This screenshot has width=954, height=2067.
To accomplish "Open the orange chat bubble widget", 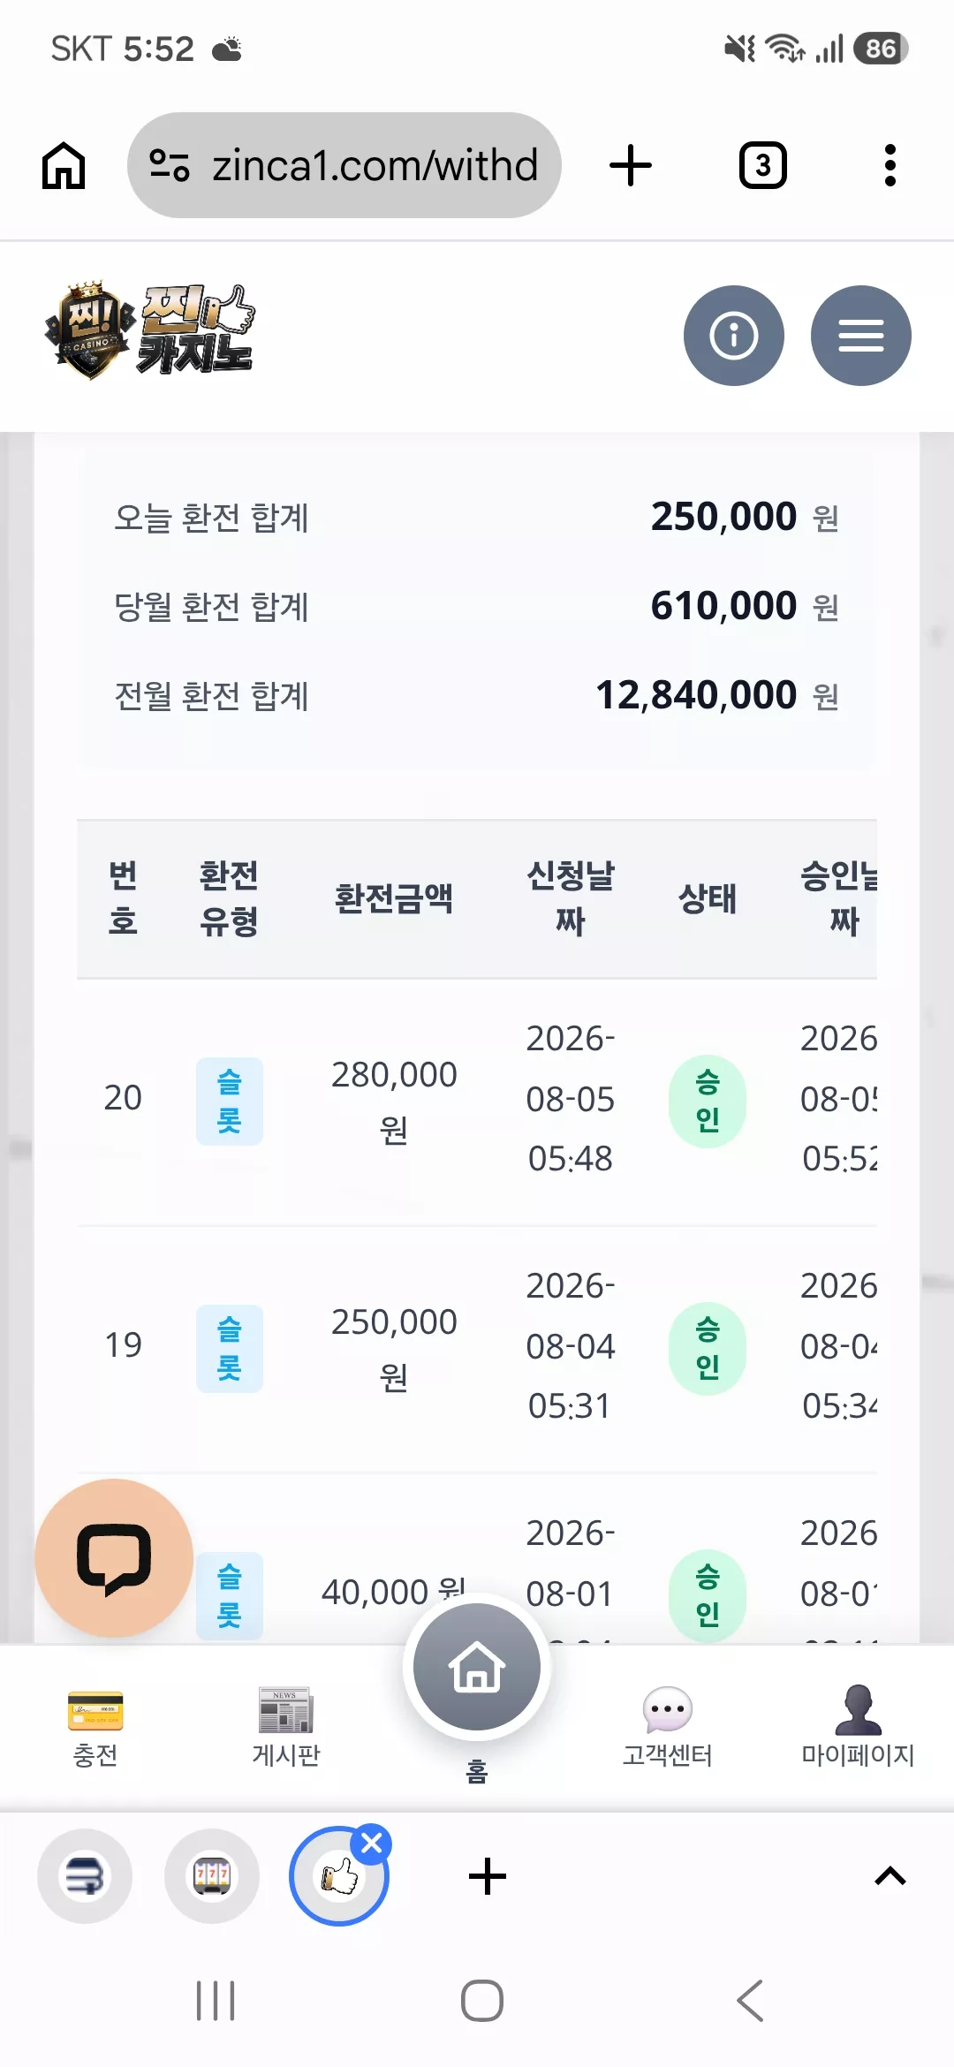I will [114, 1558].
